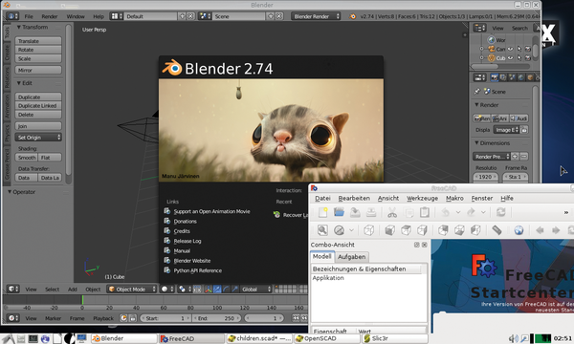
Task: Toggle selectability cursor of Cube in outliner
Action: (x=519, y=57)
